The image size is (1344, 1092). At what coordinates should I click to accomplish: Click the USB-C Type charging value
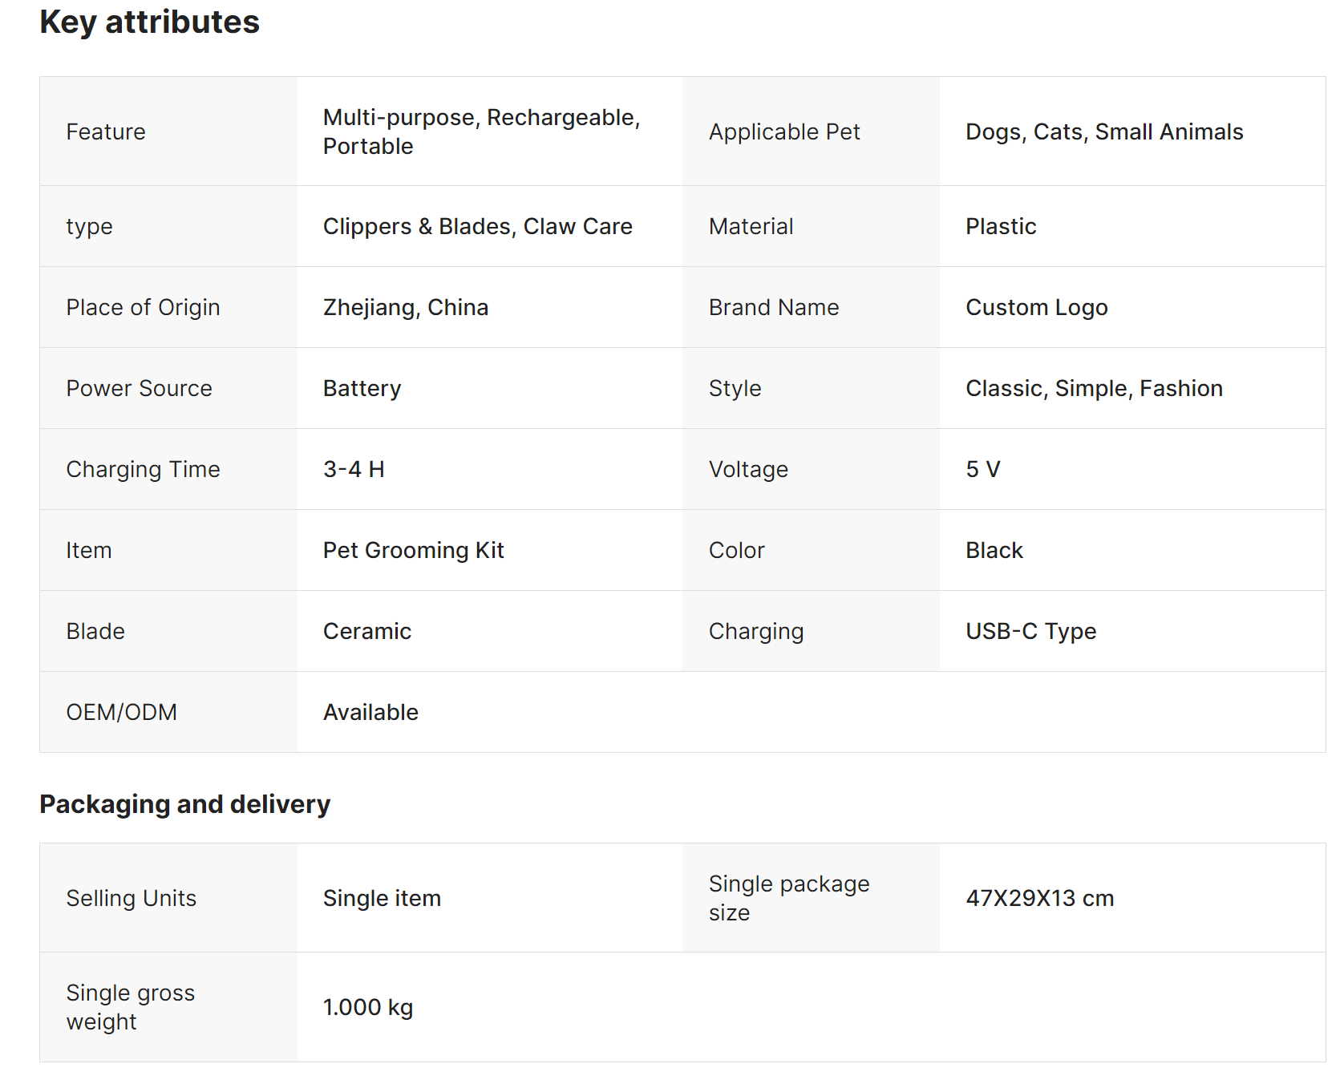1030,632
